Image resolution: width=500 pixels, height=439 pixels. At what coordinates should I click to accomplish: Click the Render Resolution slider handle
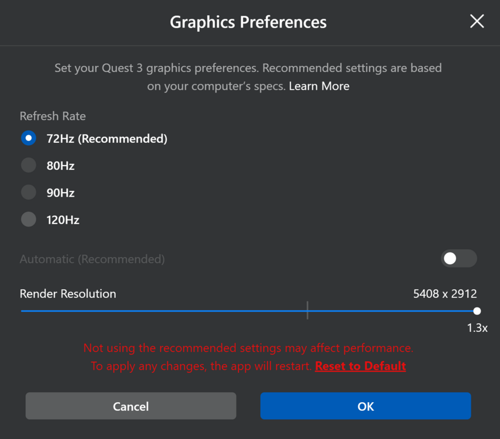click(x=477, y=311)
